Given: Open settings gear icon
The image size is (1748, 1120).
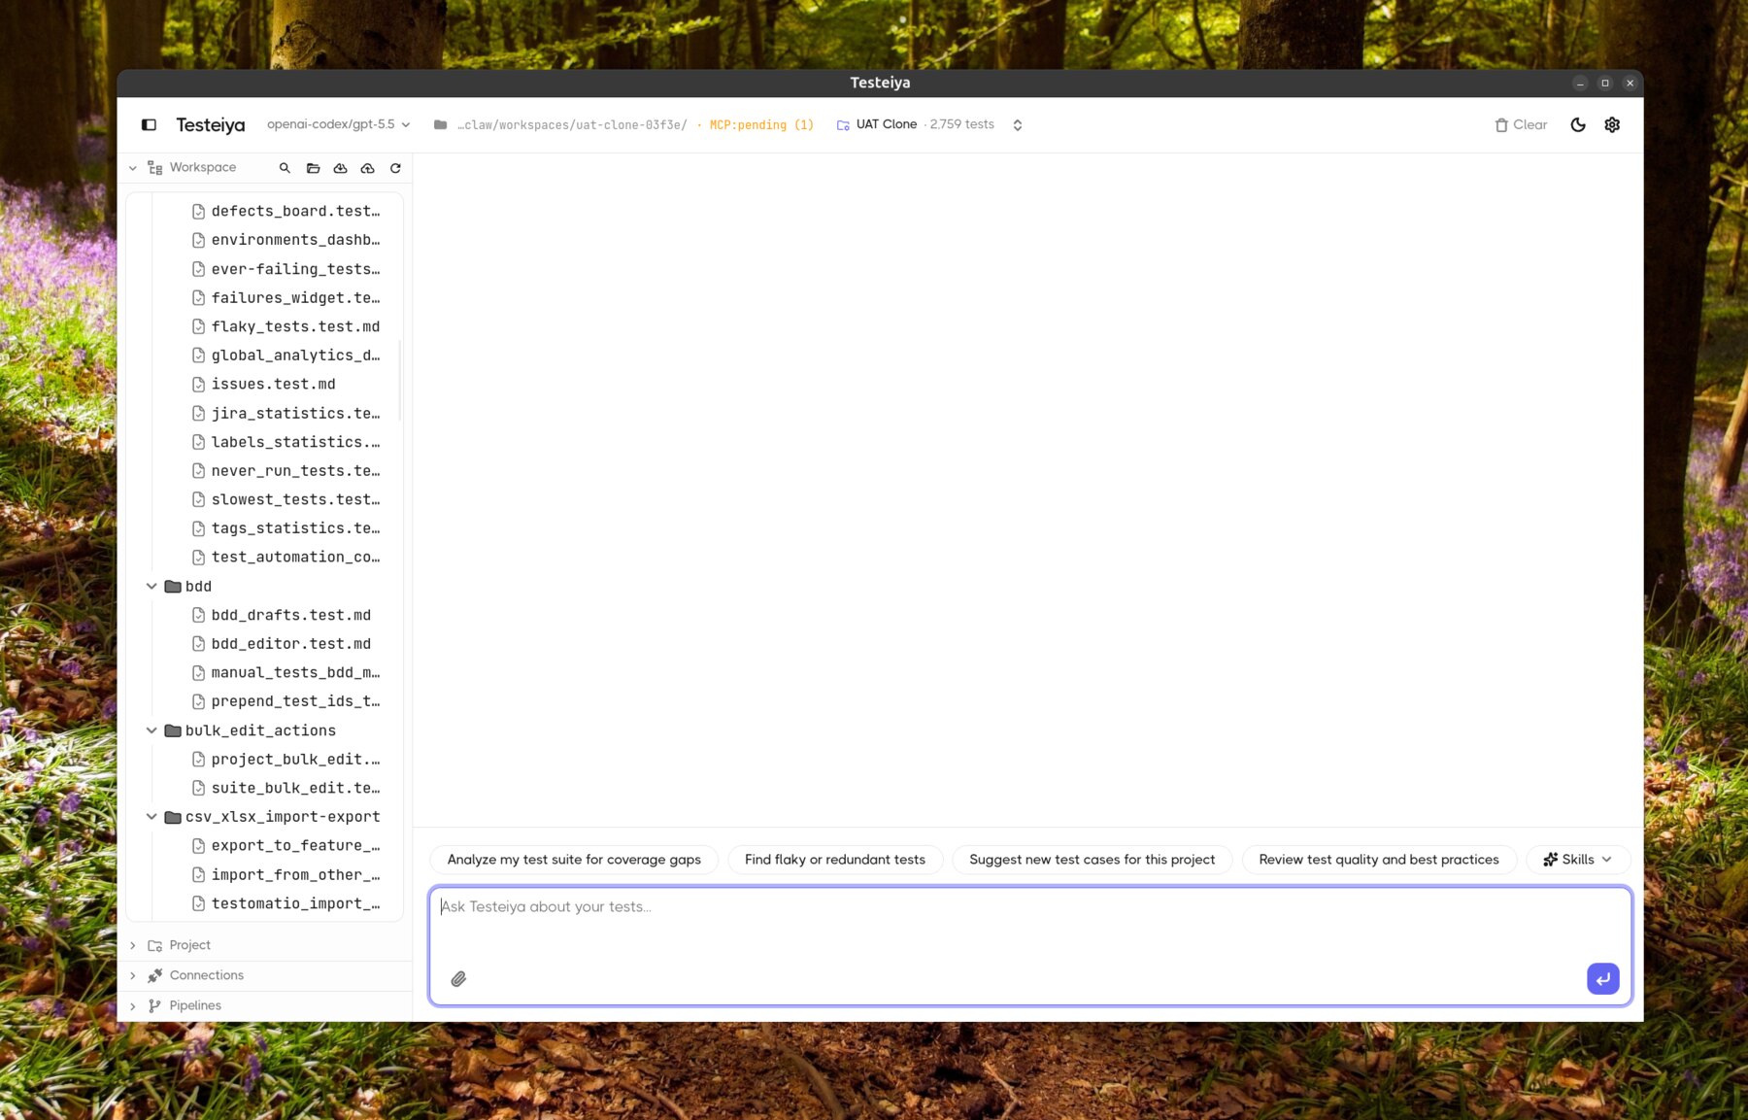Looking at the screenshot, I should tap(1612, 124).
